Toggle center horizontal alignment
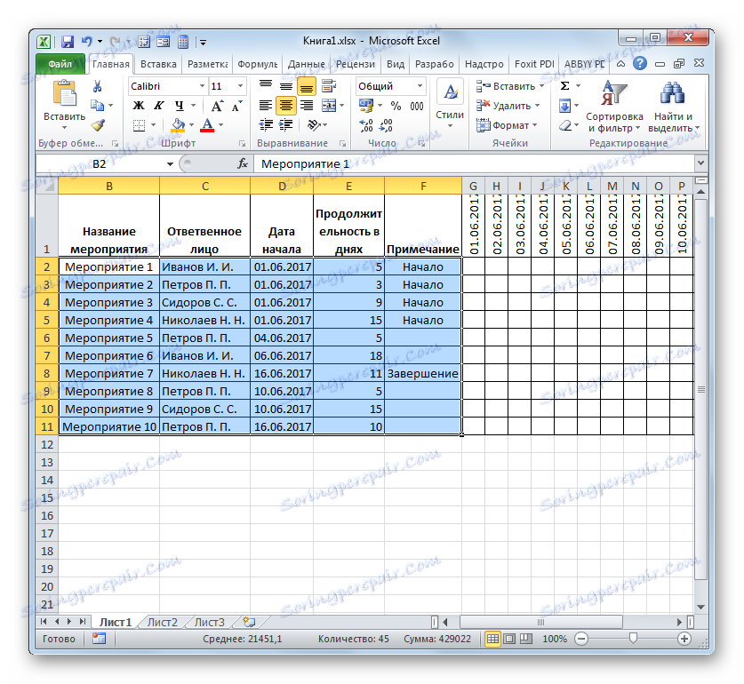The width and height of the screenshot is (744, 684). 286,106
